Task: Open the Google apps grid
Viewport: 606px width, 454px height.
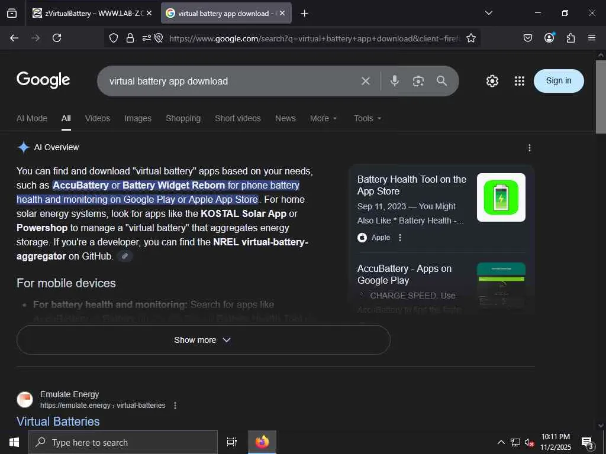Action: click(520, 81)
